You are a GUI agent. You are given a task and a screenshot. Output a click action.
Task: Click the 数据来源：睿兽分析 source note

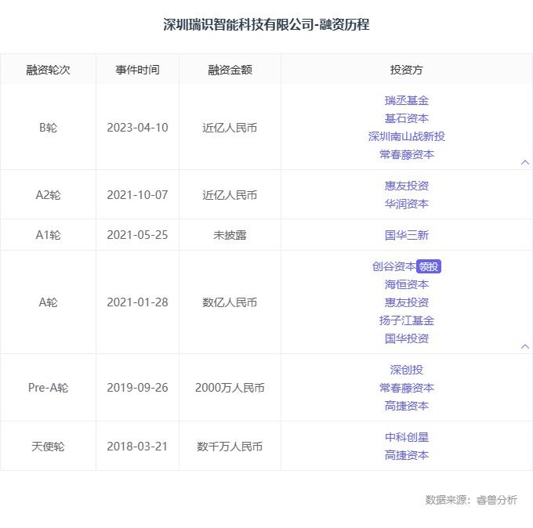(x=471, y=500)
